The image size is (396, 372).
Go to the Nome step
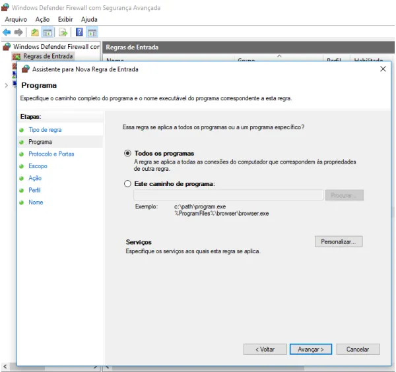click(x=36, y=202)
